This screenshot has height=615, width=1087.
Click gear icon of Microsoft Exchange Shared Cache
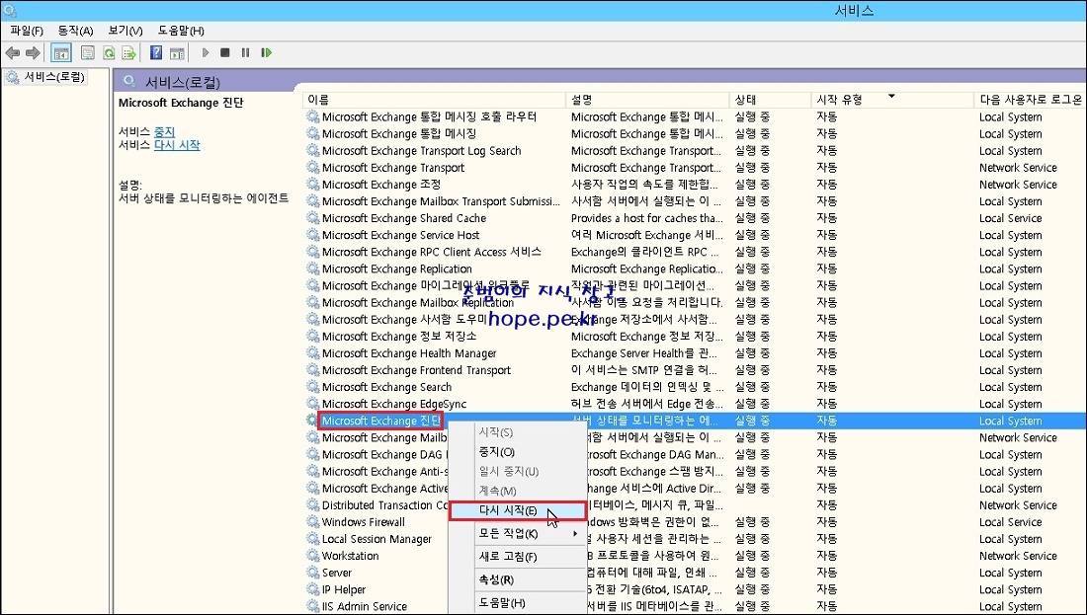pyautogui.click(x=313, y=218)
